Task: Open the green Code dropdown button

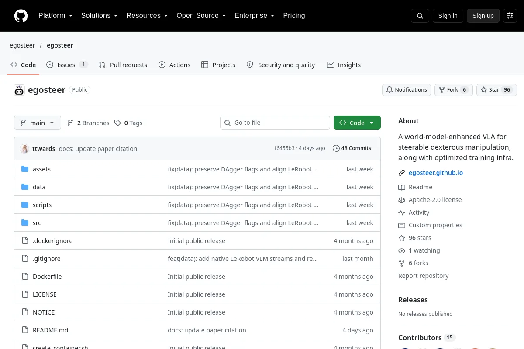Action: click(357, 123)
